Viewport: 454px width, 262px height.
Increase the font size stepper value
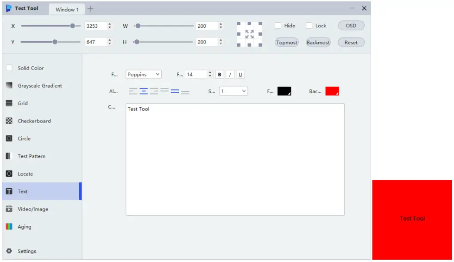tap(210, 73)
